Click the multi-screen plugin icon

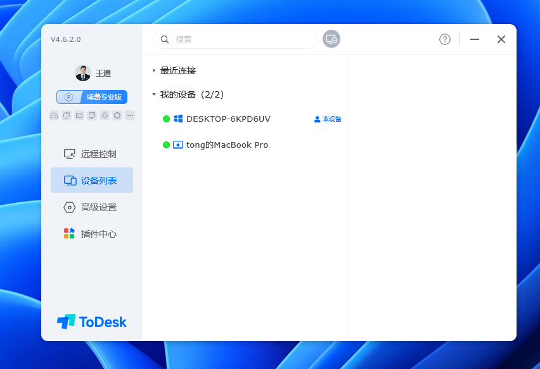point(92,115)
